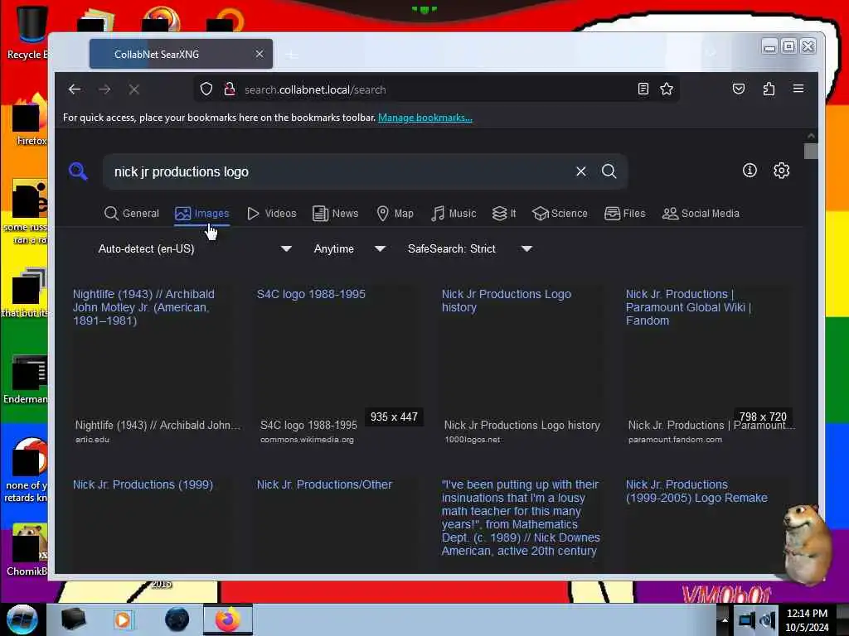Click paramount.fandom.com source text
Image resolution: width=849 pixels, height=636 pixels.
coord(675,440)
